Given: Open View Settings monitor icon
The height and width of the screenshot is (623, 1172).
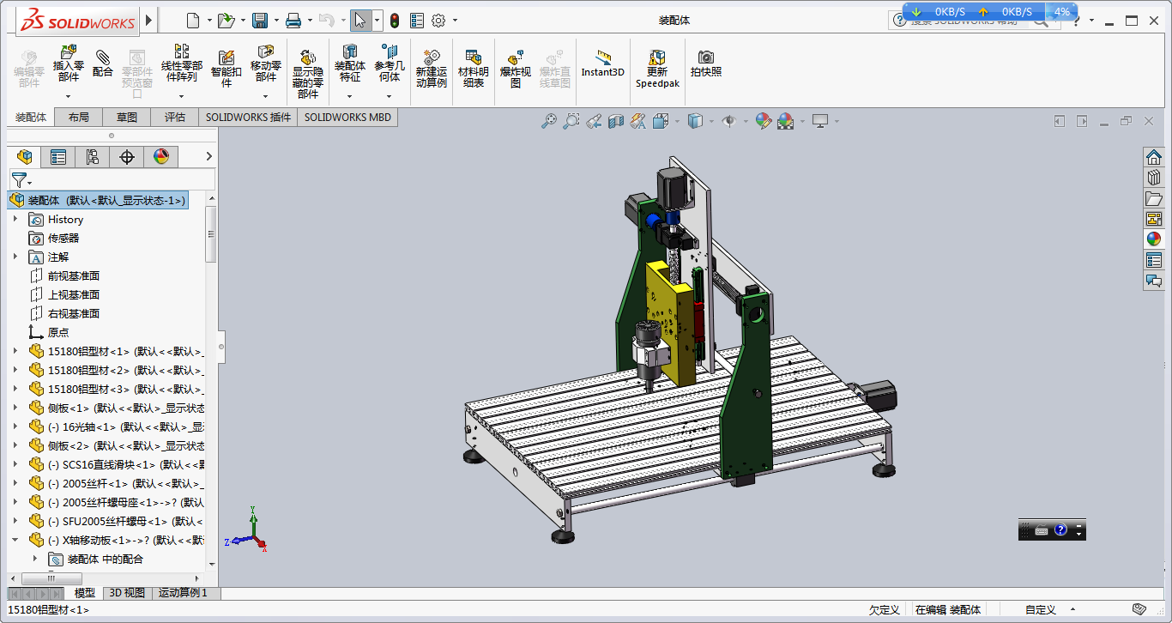Looking at the screenshot, I should pos(821,122).
